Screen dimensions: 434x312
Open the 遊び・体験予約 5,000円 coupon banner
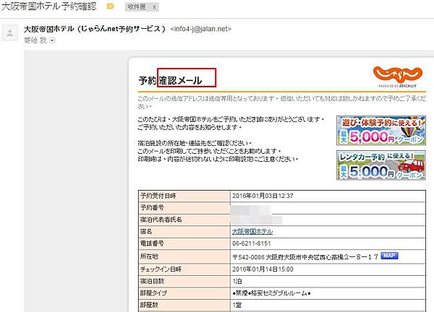click(381, 131)
